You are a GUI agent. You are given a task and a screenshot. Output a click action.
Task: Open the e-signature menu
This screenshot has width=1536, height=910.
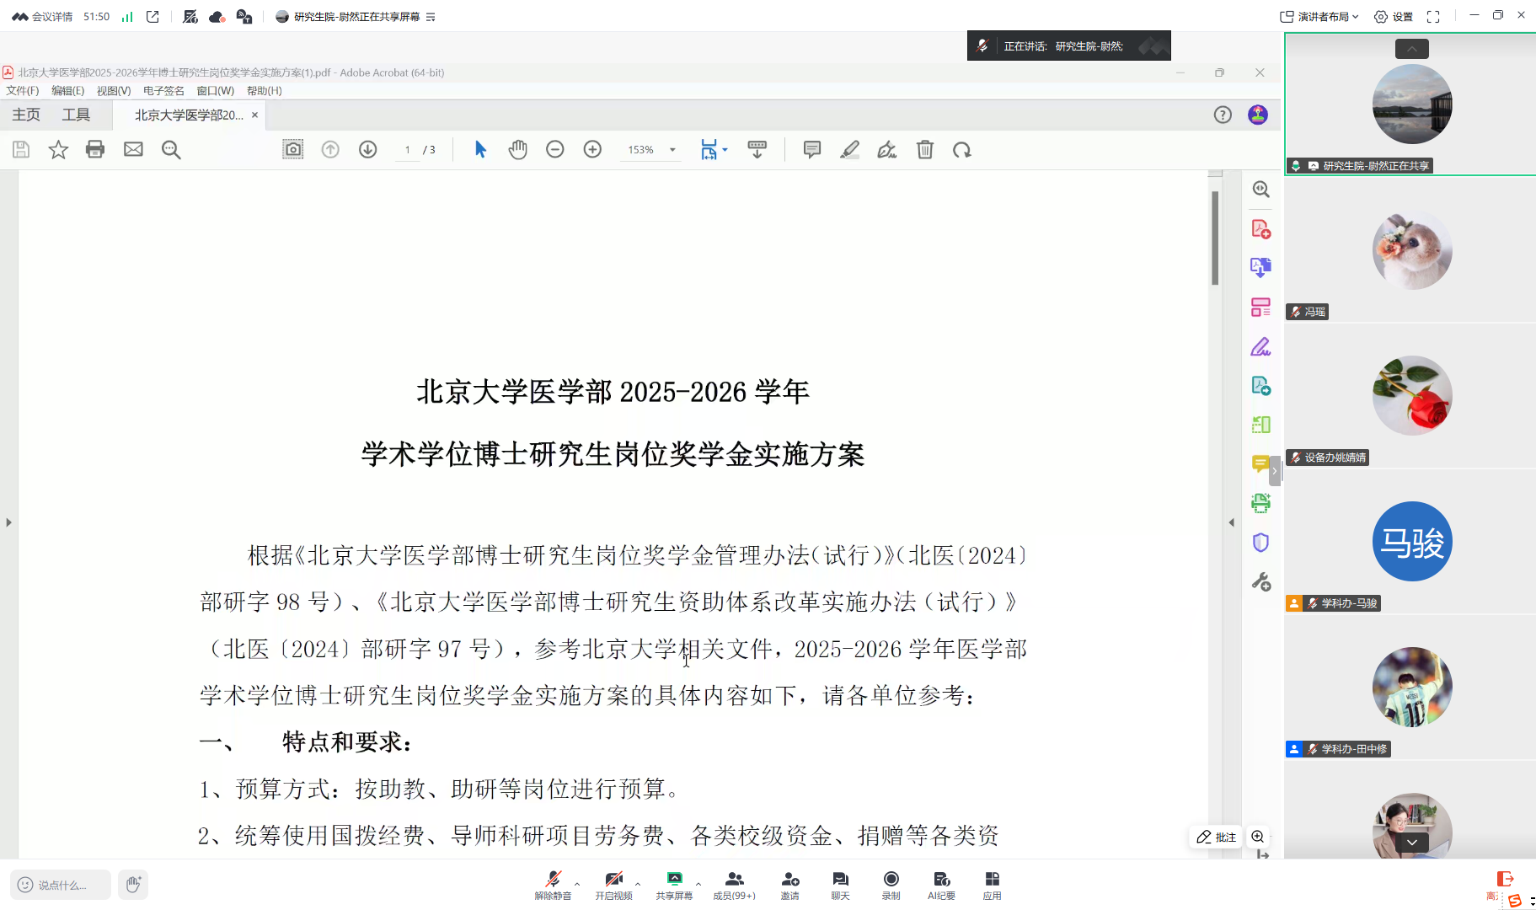point(163,91)
